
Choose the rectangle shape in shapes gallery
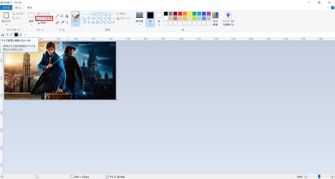tap(97, 14)
